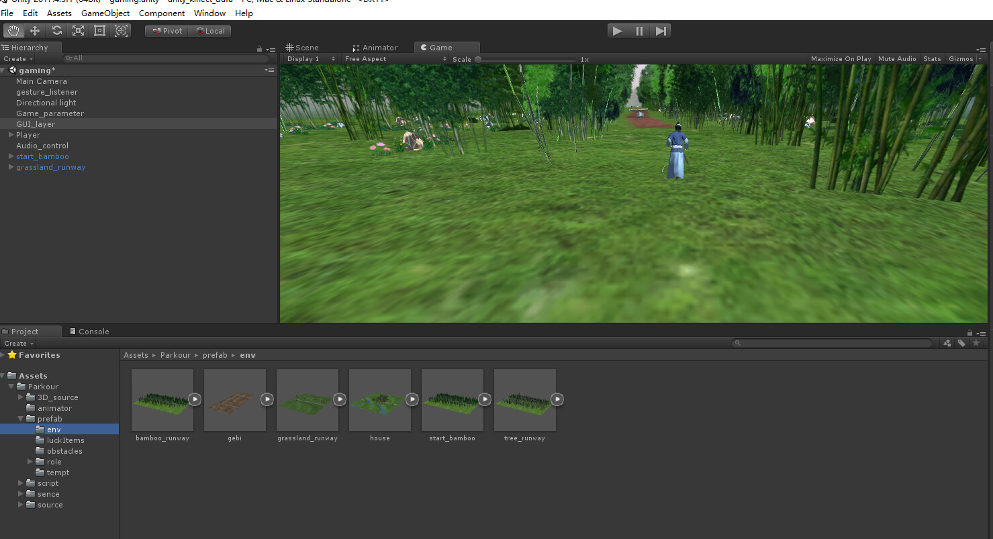
Task: Select the Rect Transform tool
Action: tap(99, 30)
